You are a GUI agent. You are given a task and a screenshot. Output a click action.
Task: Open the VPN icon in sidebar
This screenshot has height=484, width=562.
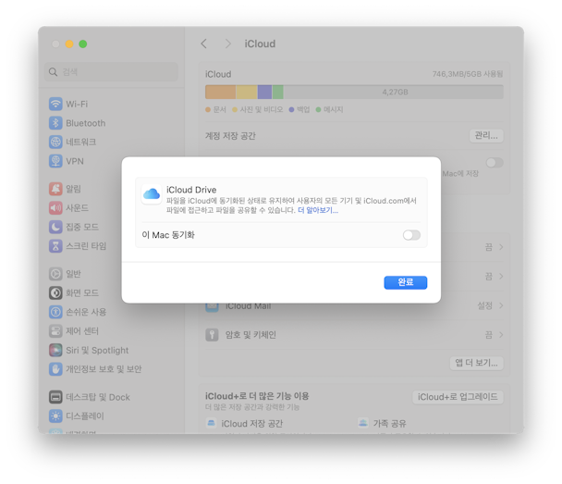pyautogui.click(x=55, y=161)
